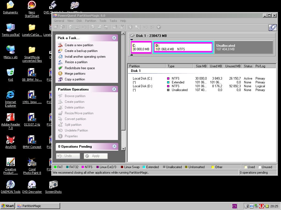
Task: Click the checkmark apply icon in the toolbar
Action: pyautogui.click(x=159, y=27)
